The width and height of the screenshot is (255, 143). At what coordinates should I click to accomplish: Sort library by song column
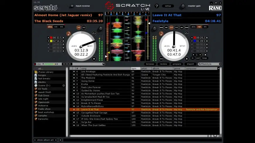[106, 69]
